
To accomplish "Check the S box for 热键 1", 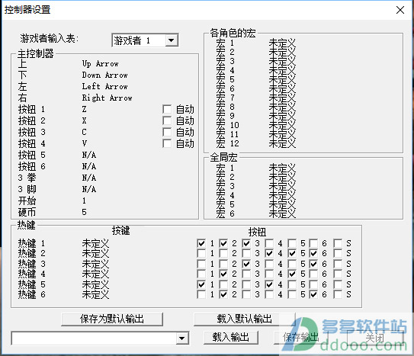I will click(338, 243).
